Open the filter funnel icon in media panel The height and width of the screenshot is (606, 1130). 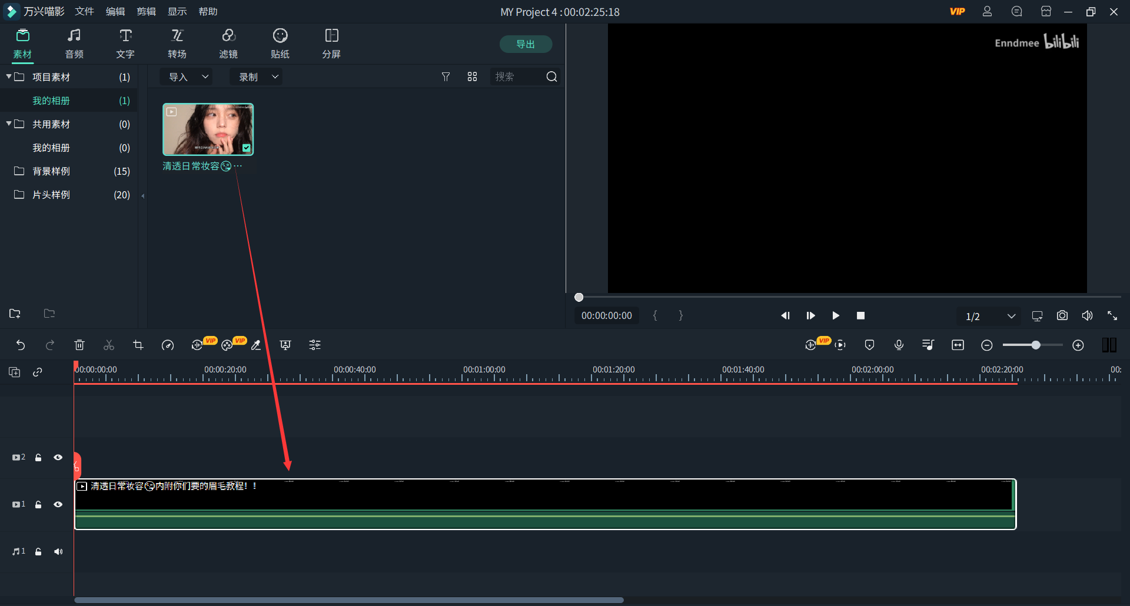(446, 77)
